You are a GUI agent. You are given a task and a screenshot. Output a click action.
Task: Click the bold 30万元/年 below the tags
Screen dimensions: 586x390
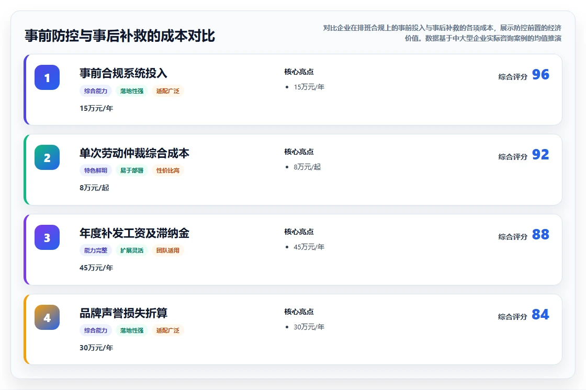96,348
